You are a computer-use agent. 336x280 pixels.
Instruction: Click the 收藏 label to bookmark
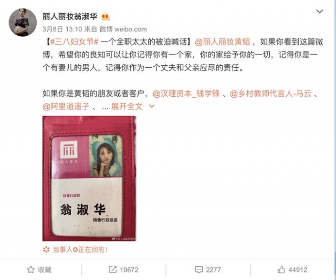(45, 269)
